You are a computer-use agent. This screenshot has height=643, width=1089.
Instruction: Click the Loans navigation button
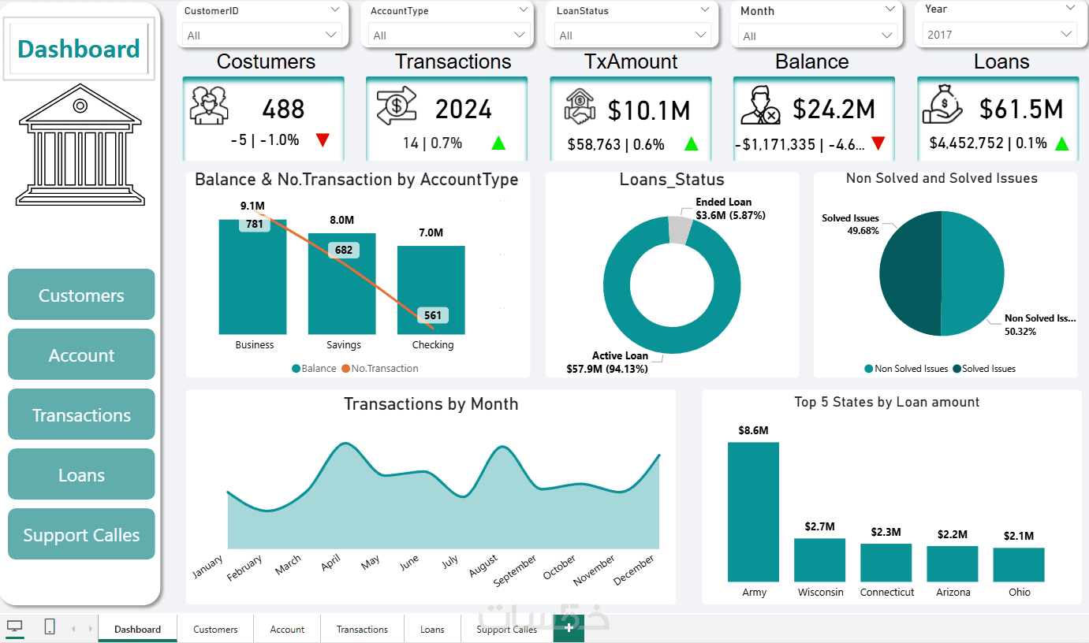pyautogui.click(x=81, y=474)
